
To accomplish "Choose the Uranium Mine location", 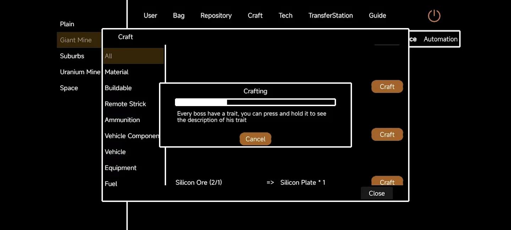I will (x=80, y=72).
